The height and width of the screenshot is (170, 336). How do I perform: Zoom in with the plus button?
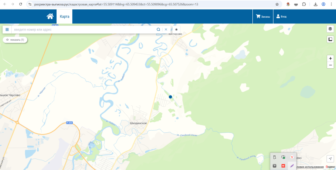coord(330,58)
